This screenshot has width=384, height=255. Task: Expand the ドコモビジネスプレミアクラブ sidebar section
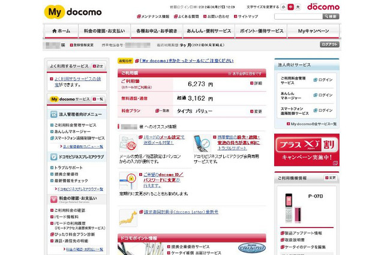[x=77, y=156]
